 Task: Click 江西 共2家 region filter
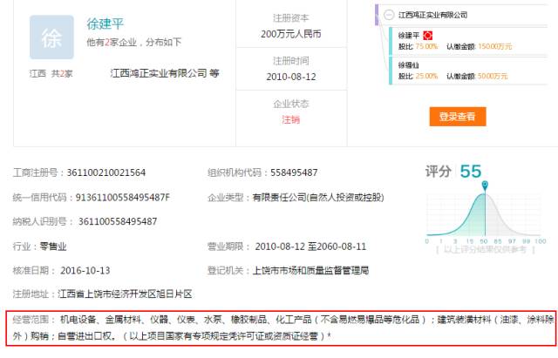click(x=51, y=73)
